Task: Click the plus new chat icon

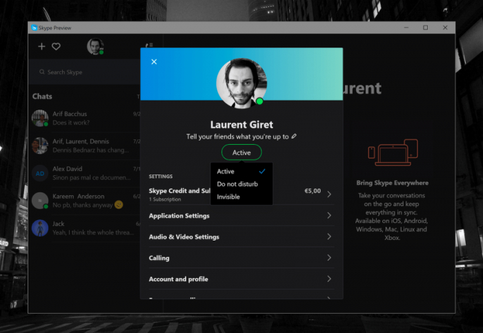Action: (x=41, y=46)
